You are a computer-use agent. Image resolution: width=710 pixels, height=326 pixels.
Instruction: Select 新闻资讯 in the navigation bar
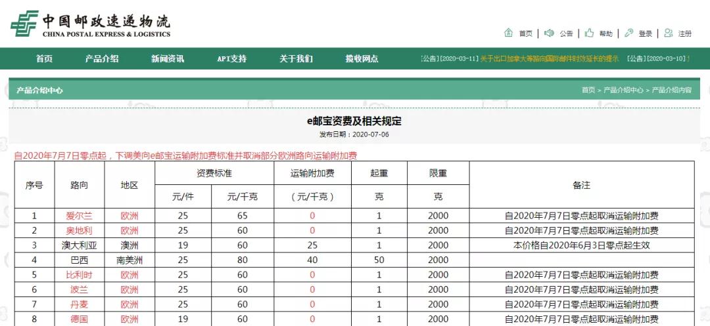[x=168, y=58]
